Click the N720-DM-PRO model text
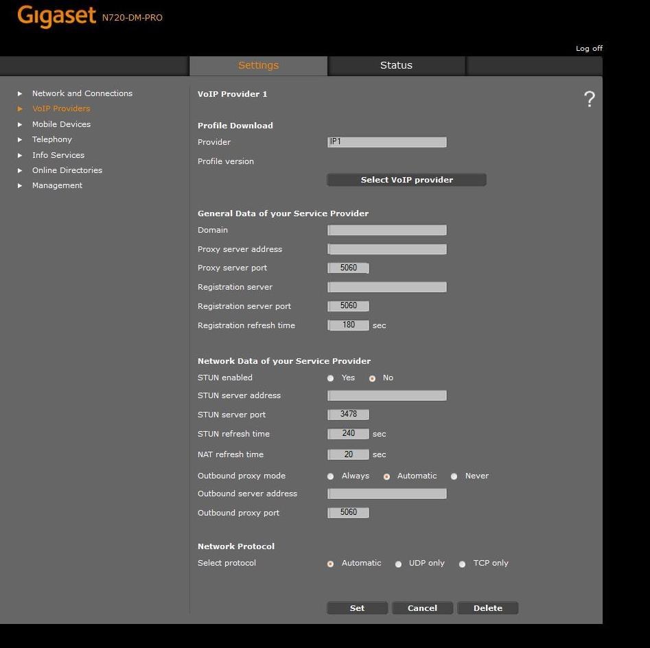The height and width of the screenshot is (648, 650). [x=132, y=18]
